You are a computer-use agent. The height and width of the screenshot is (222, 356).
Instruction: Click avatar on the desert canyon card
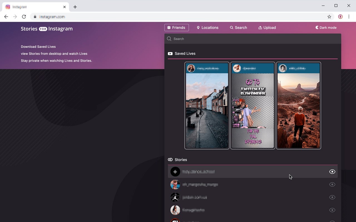(283, 68)
